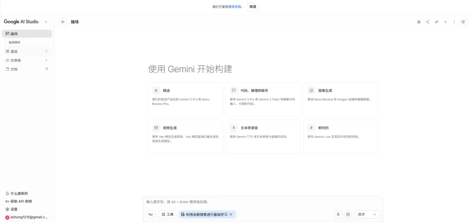Open the three-dot more options menu
Viewport: 469px width, 222px height.
[x=454, y=22]
